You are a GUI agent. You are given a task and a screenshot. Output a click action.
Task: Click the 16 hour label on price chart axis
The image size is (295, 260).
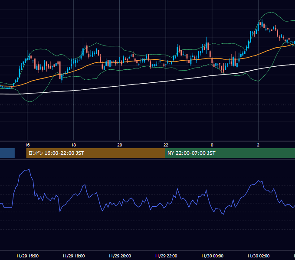(27, 145)
